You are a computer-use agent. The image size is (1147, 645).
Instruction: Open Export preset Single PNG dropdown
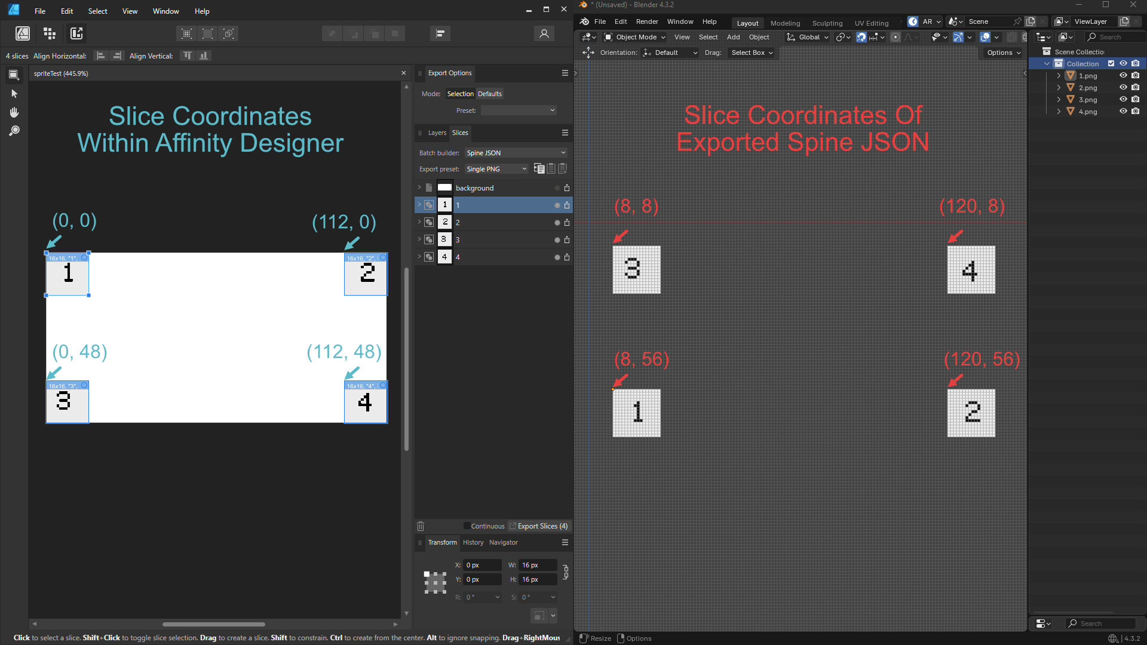click(496, 169)
